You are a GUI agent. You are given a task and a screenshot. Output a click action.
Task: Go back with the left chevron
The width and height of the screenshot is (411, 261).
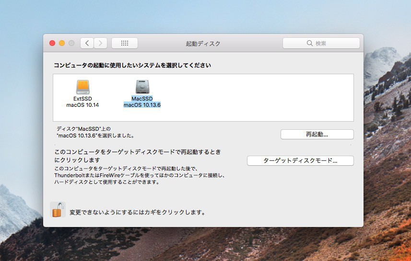87,43
